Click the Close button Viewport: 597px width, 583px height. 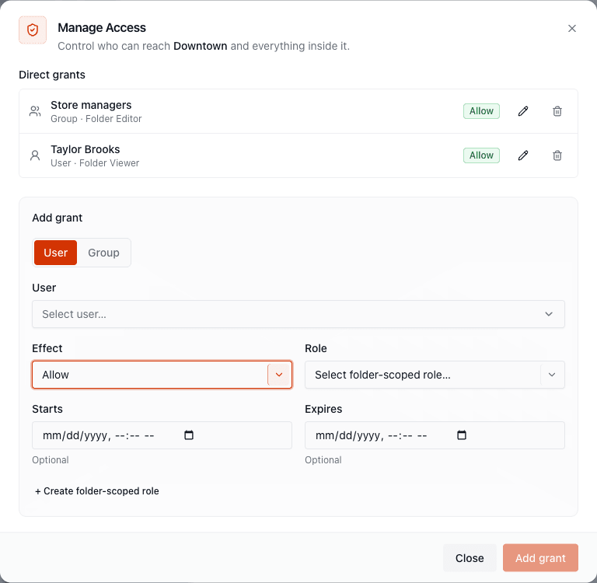click(x=470, y=558)
